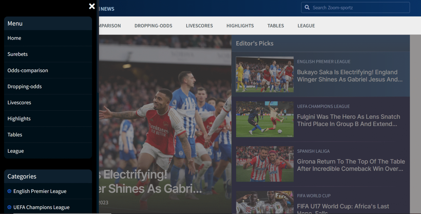
Task: Read the FIFA U17 World Cup headline
Action: tap(343, 209)
